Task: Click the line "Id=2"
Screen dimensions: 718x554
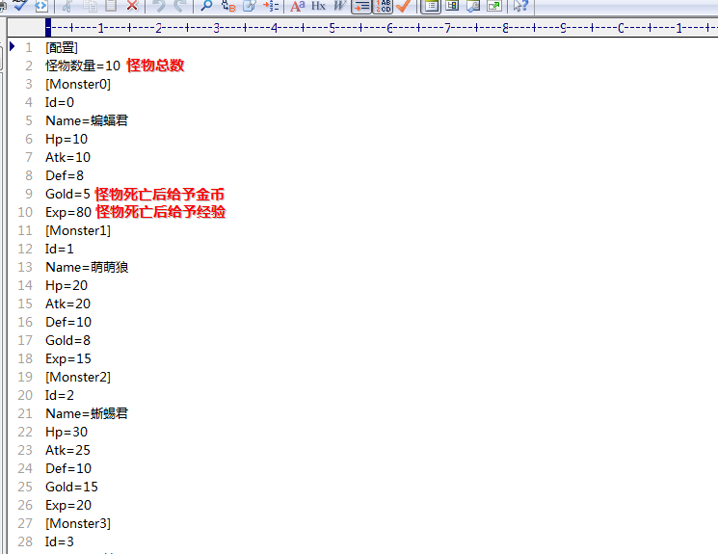Action: tap(60, 395)
